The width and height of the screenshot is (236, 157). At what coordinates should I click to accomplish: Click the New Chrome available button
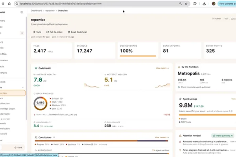point(227,4)
